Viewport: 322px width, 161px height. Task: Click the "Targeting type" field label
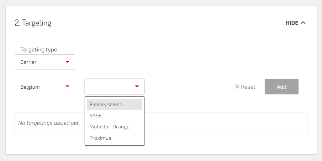[x=39, y=50]
